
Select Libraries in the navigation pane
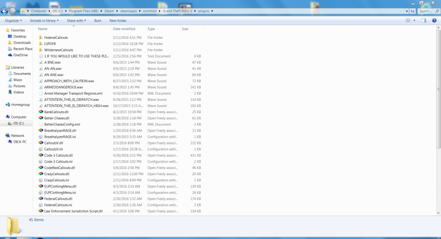[18, 67]
